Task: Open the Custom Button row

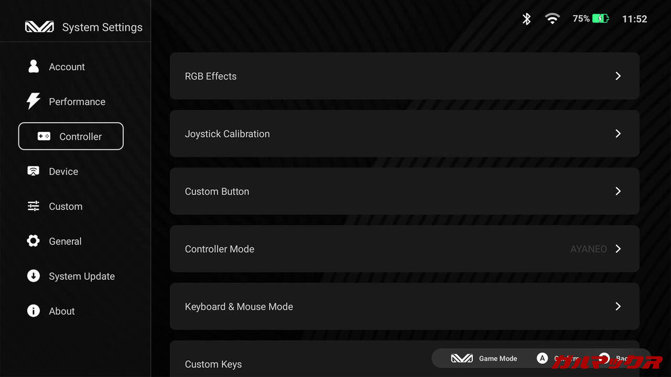Action: point(404,191)
